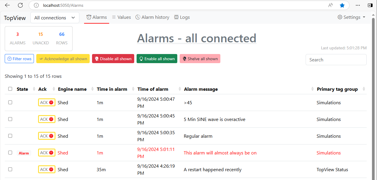Open Logs using its icon
The image size is (377, 180).
point(176,17)
